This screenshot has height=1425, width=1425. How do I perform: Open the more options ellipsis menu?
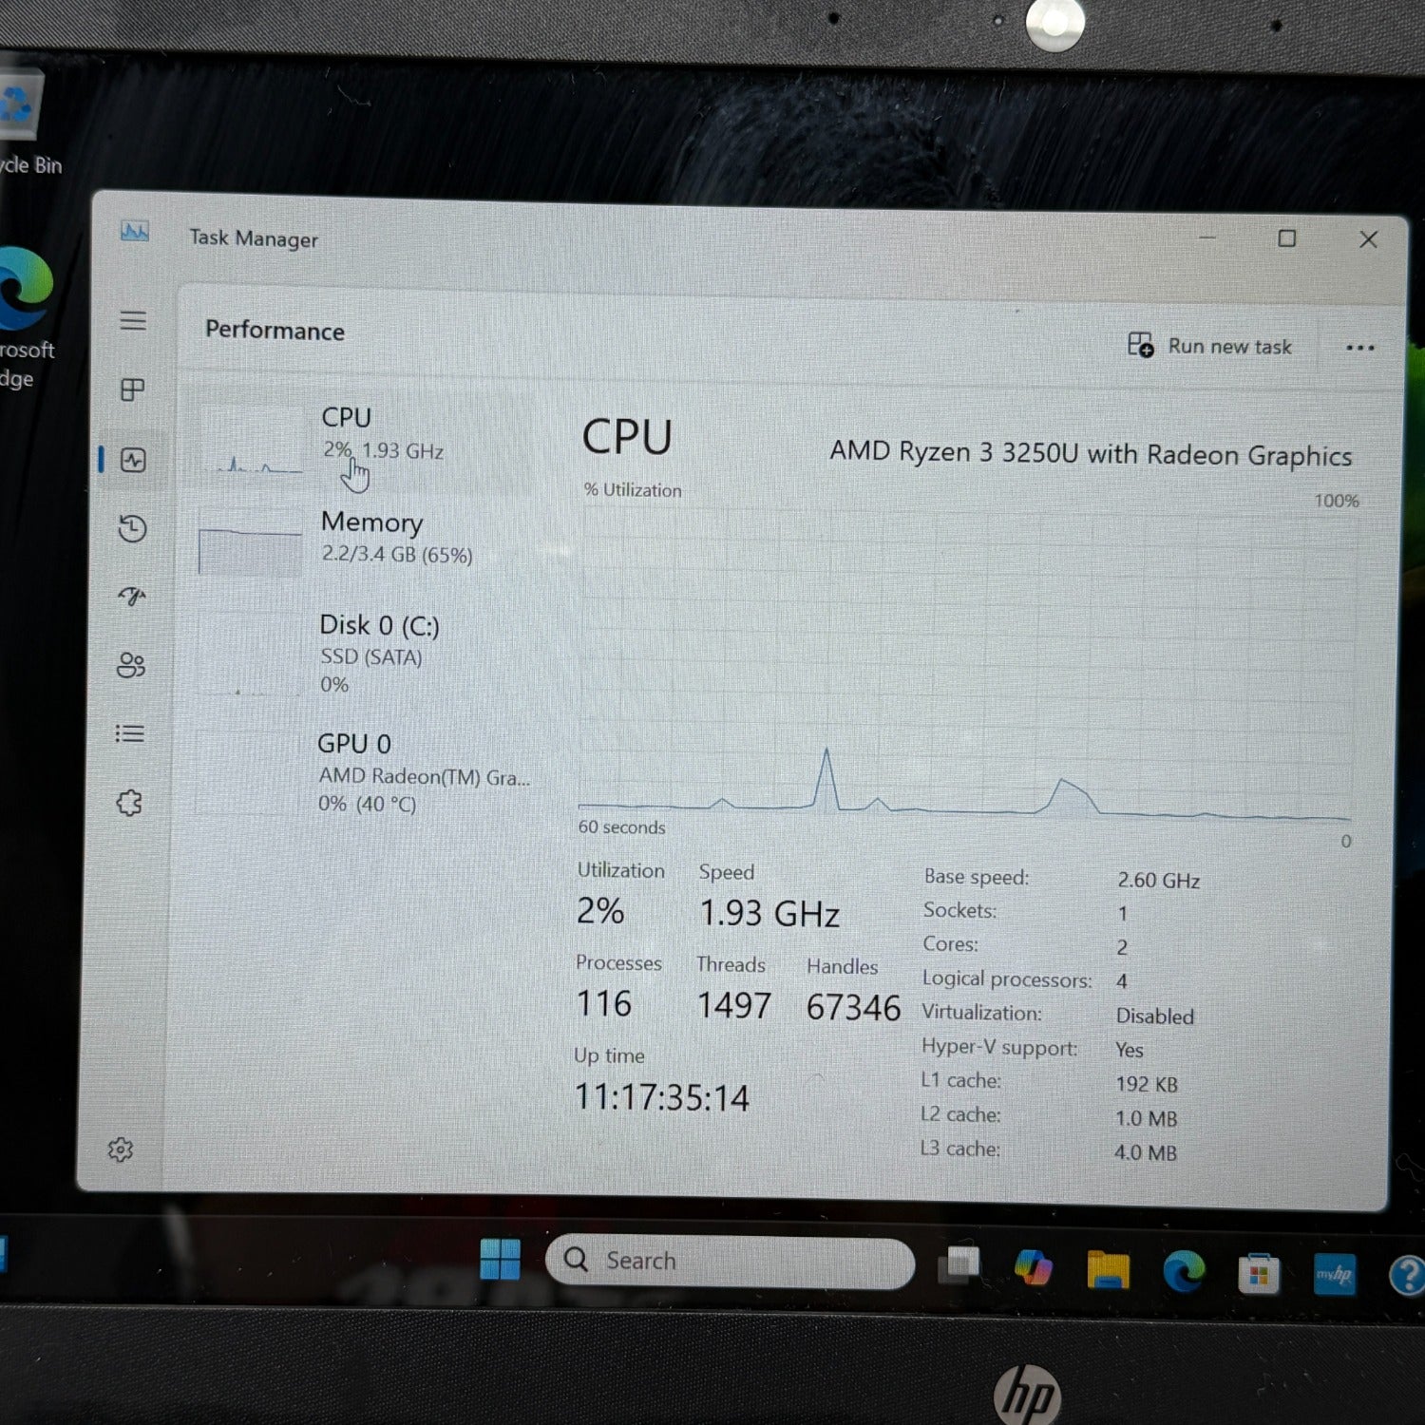click(1360, 348)
